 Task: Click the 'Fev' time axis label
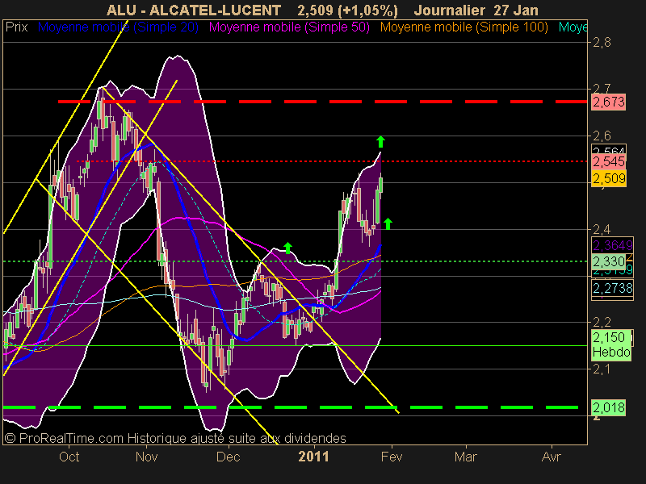(x=392, y=457)
